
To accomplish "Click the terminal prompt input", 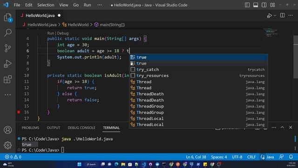I will (x=62, y=150).
